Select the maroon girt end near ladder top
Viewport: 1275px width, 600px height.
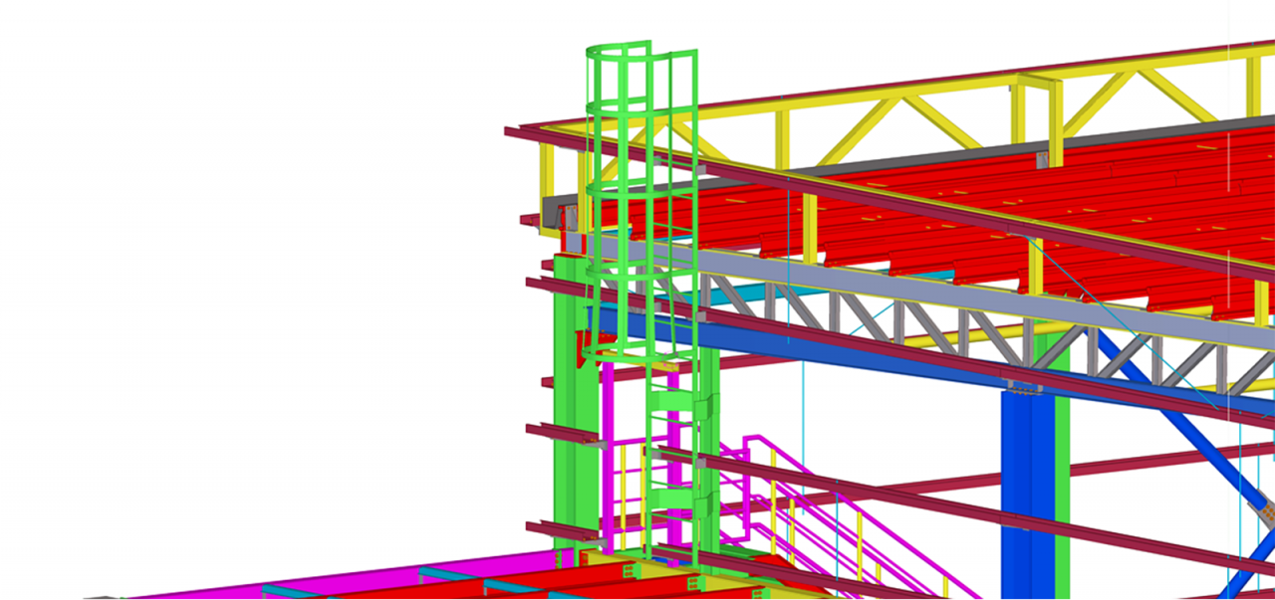[518, 132]
